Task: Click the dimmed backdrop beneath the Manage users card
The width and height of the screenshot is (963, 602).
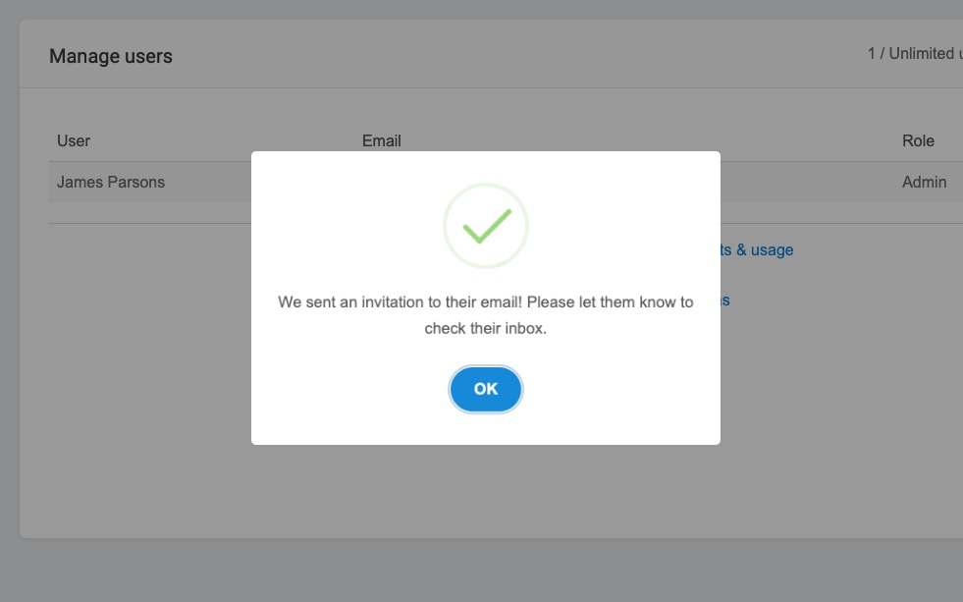Action: pos(481,570)
